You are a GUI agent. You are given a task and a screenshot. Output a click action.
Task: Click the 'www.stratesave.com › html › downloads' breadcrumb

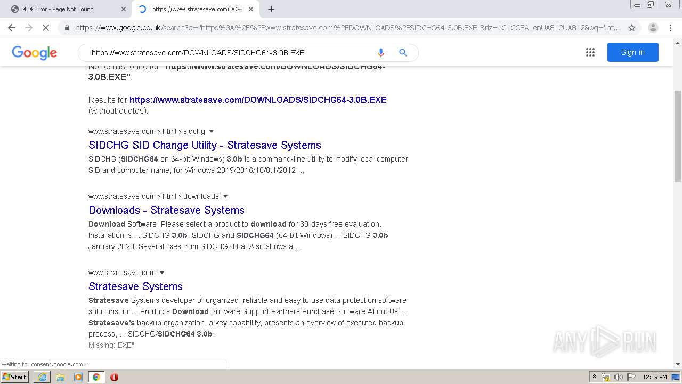[153, 196]
